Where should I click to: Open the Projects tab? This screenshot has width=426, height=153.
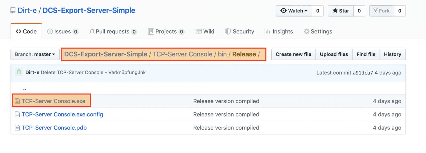[166, 31]
